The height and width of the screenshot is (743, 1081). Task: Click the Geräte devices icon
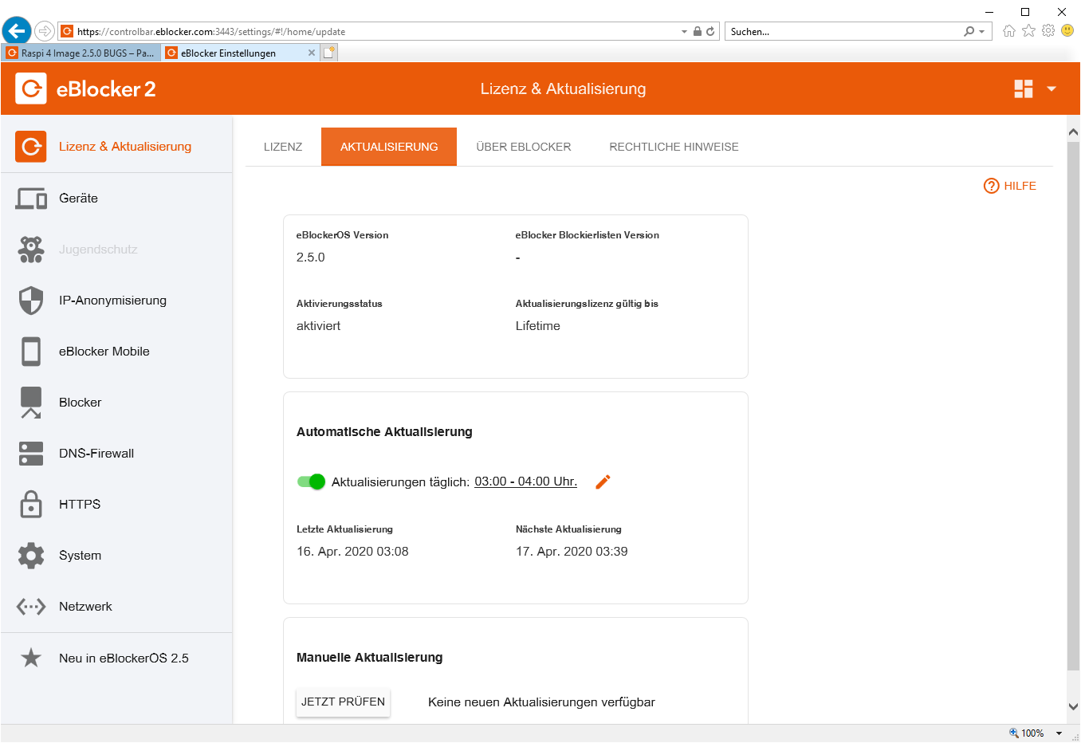[x=31, y=199]
